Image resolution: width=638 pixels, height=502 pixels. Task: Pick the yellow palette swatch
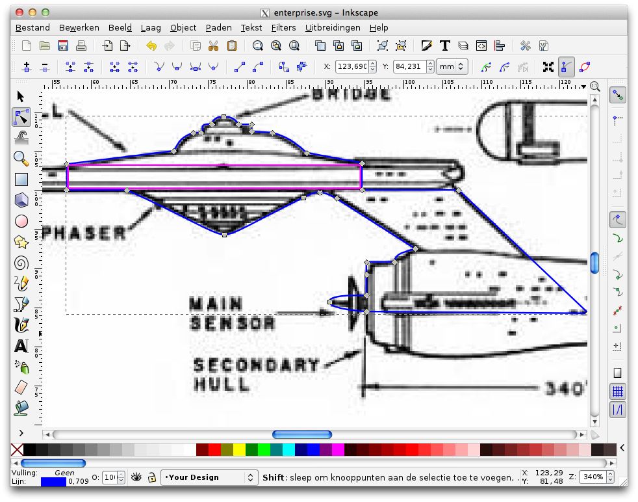pyautogui.click(x=239, y=449)
